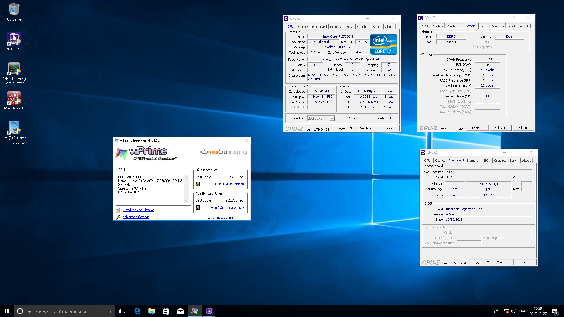Click the Multiplier value x 34.0
The image size is (564, 317).
tap(321, 97)
